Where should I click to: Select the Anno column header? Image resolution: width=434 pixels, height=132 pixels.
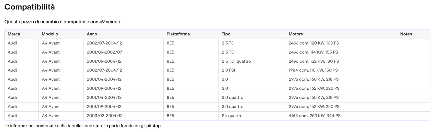click(x=92, y=34)
